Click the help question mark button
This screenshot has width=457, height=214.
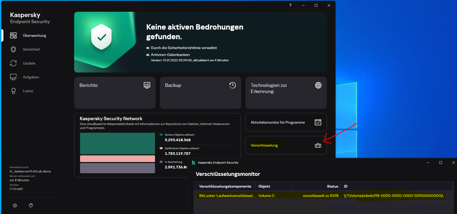tap(291, 5)
